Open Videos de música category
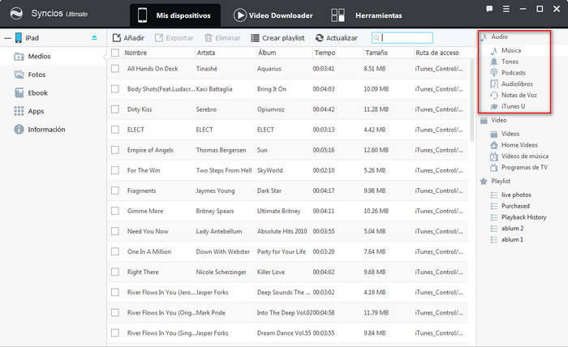Screen dimensions: 568x347 [x=525, y=156]
